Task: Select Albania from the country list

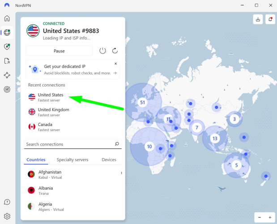Action: pyautogui.click(x=45, y=190)
